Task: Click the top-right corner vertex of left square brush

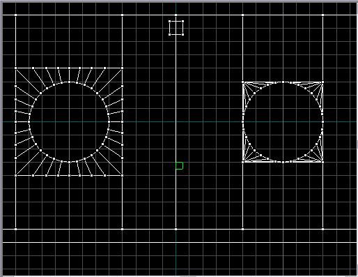Action: pyautogui.click(x=123, y=68)
